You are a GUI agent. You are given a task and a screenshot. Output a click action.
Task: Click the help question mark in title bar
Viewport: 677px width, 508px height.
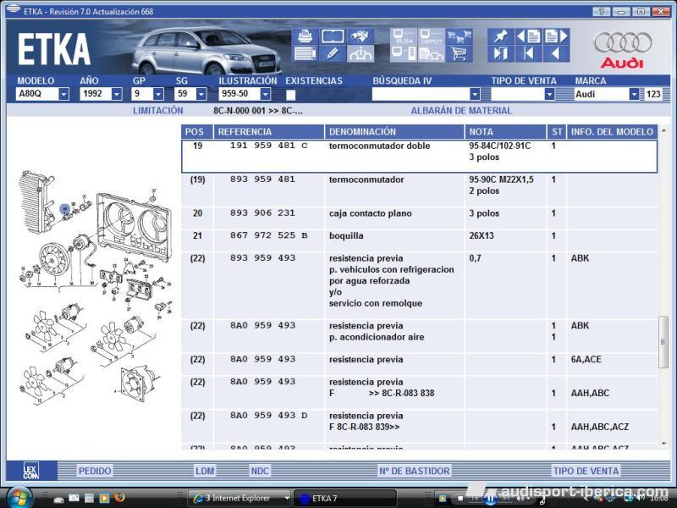[601, 12]
